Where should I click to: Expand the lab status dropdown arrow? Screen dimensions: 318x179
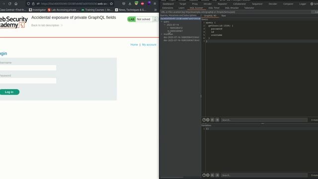[x=155, y=19]
